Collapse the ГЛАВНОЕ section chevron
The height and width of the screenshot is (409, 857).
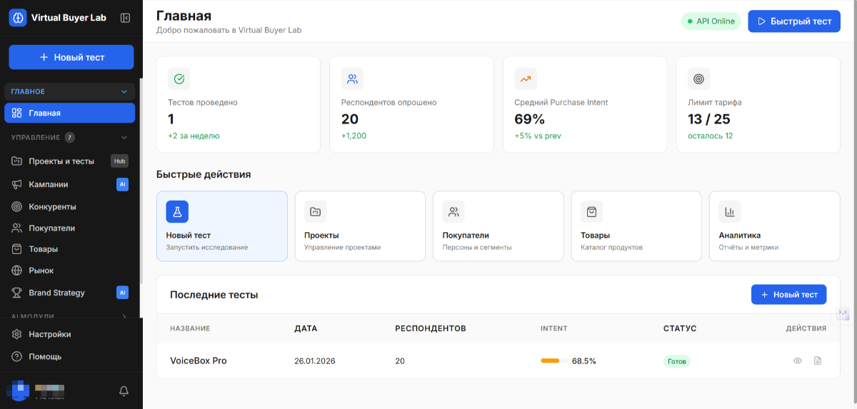coord(124,91)
